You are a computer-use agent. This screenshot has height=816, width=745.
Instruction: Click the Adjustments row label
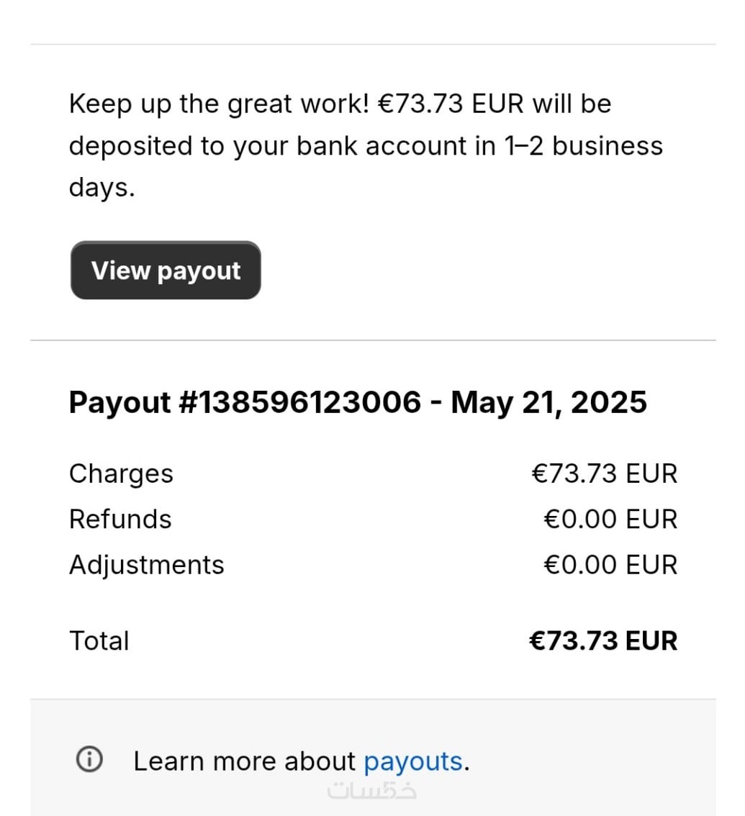click(x=146, y=564)
